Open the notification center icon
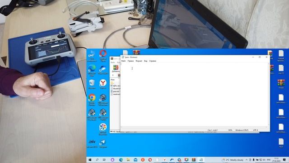Viewport: 289px width, 163px height. (x=284, y=160)
